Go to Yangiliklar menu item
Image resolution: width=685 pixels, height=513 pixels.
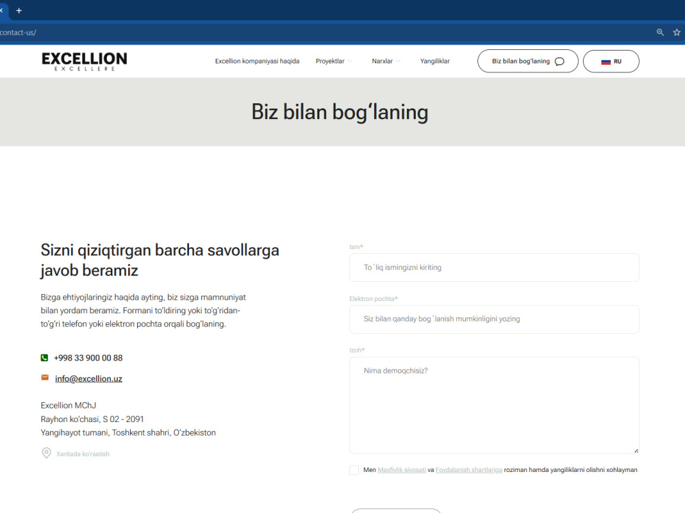[x=435, y=61]
